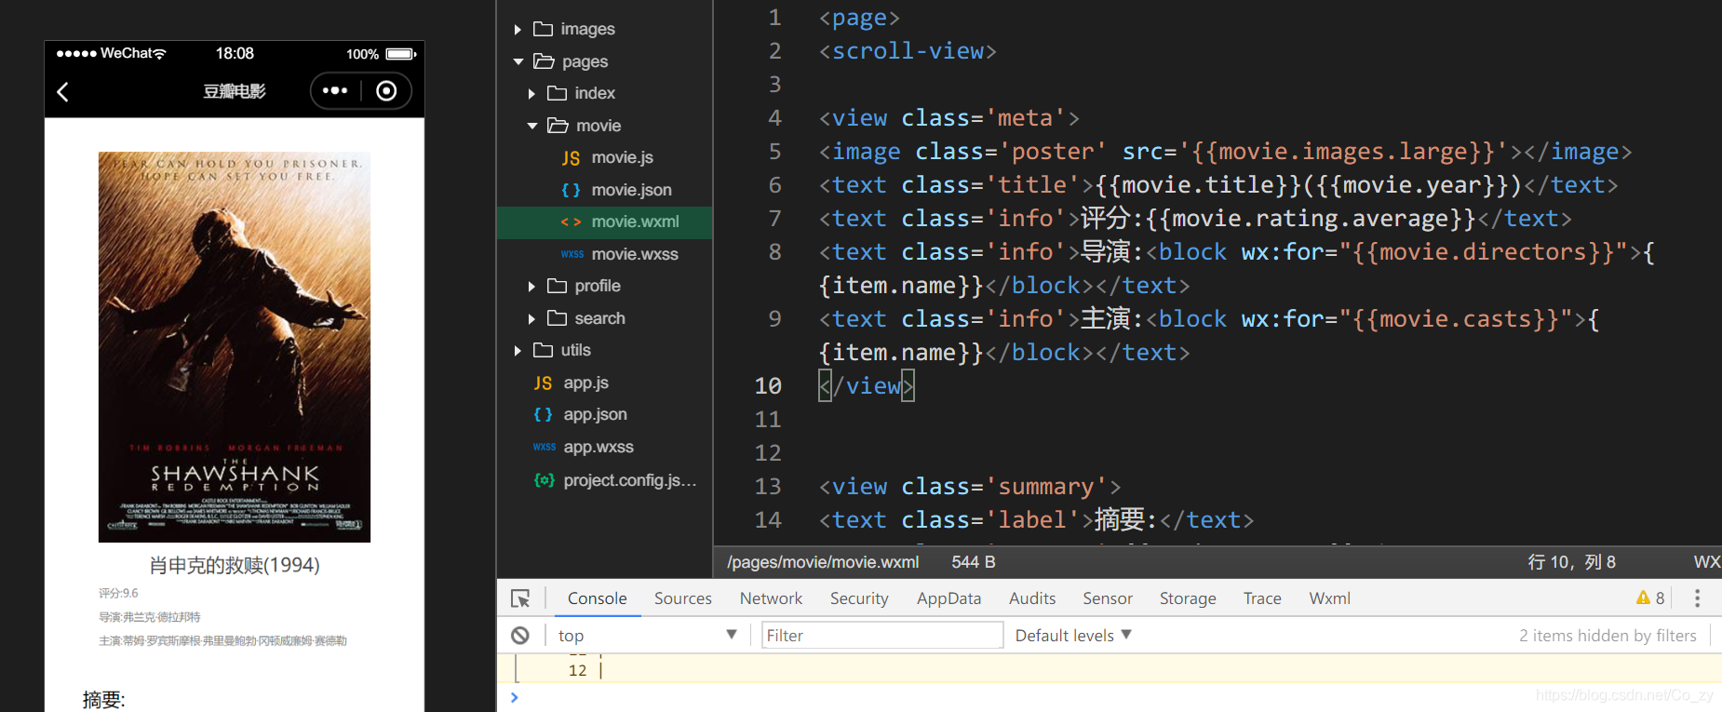Click the config icon next to project.config.json
This screenshot has width=1722, height=712.
(x=544, y=480)
